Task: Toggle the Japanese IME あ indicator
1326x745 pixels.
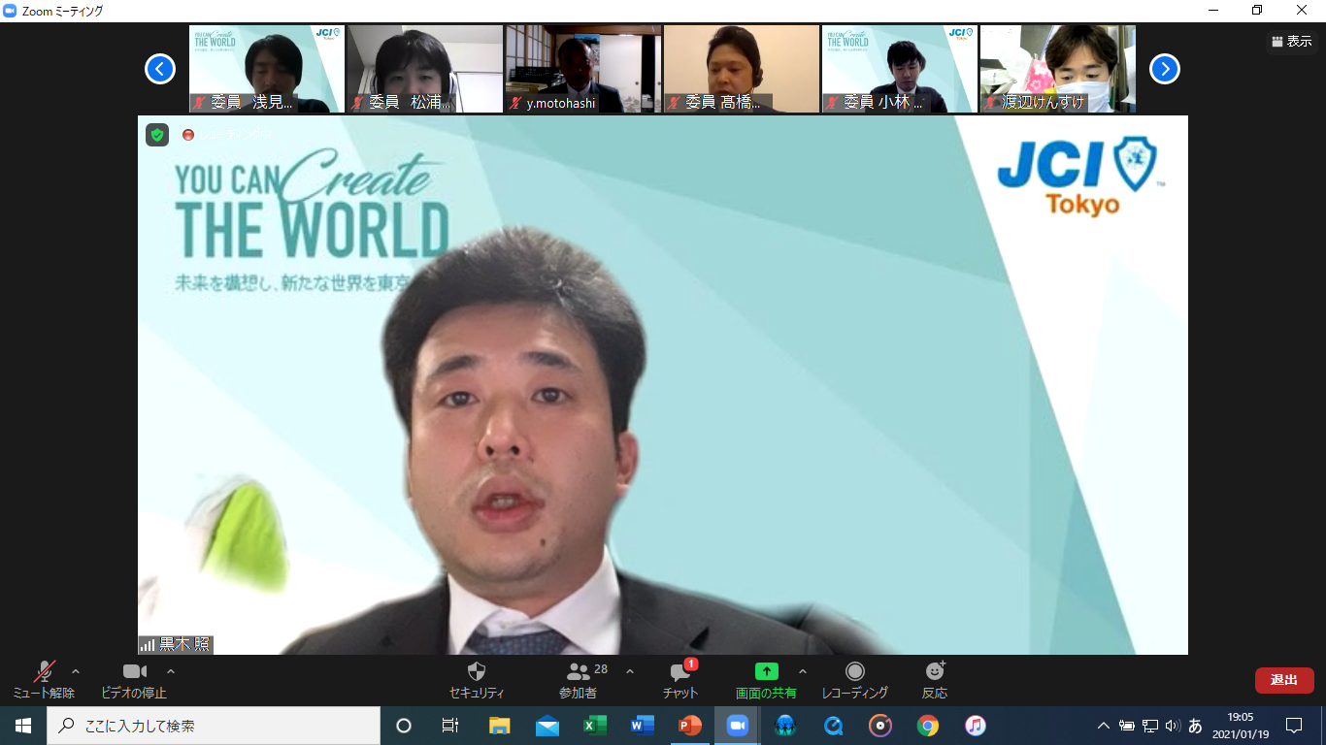Action: click(1195, 726)
